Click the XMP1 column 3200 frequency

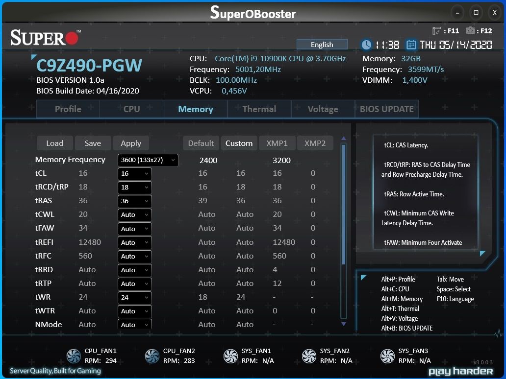pos(281,160)
